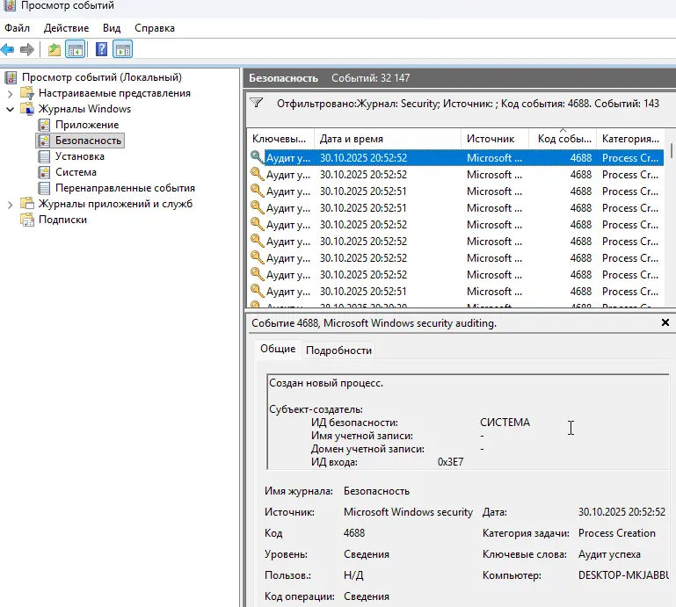
Task: Toggle the console tree pane toolbar icon
Action: point(76,49)
